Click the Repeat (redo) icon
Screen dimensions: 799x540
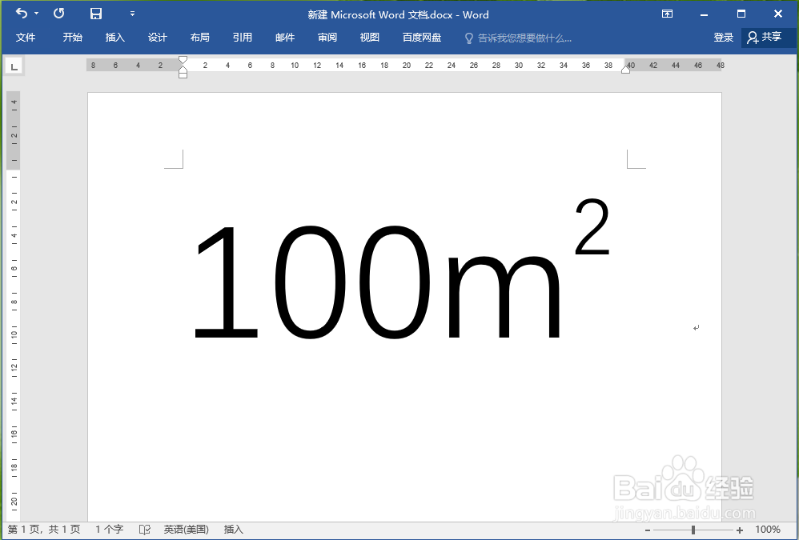(x=58, y=14)
